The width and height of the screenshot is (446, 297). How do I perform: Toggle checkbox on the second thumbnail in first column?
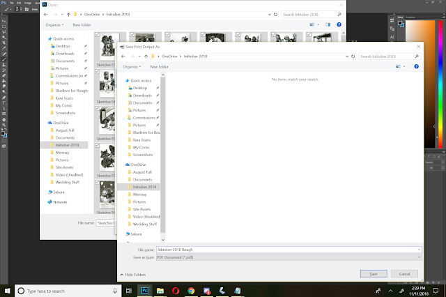(x=97, y=71)
